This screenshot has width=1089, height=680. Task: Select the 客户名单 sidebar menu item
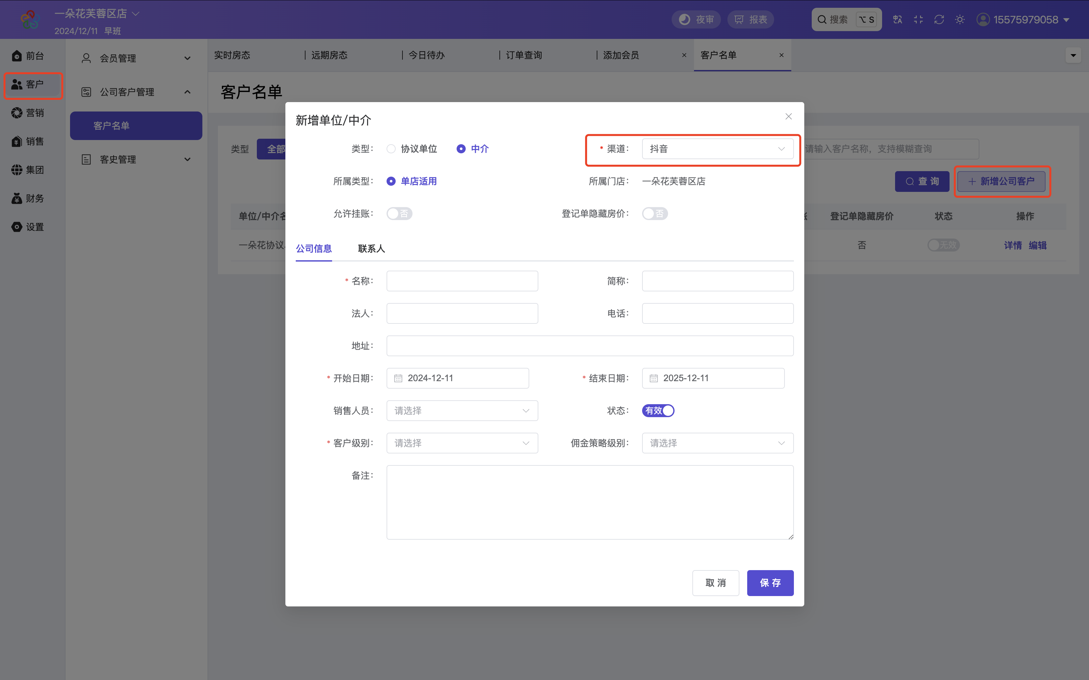coord(136,126)
